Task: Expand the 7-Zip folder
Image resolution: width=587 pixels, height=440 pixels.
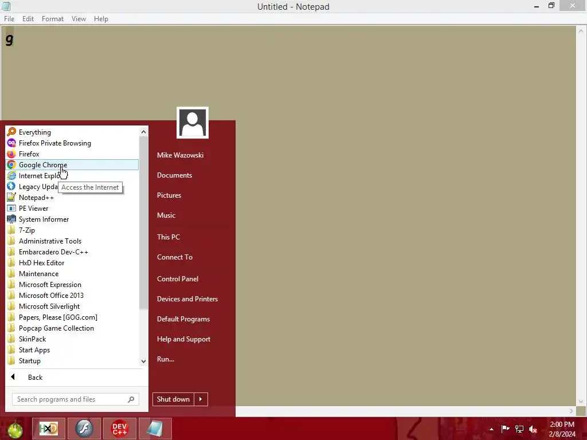Action: click(72, 230)
